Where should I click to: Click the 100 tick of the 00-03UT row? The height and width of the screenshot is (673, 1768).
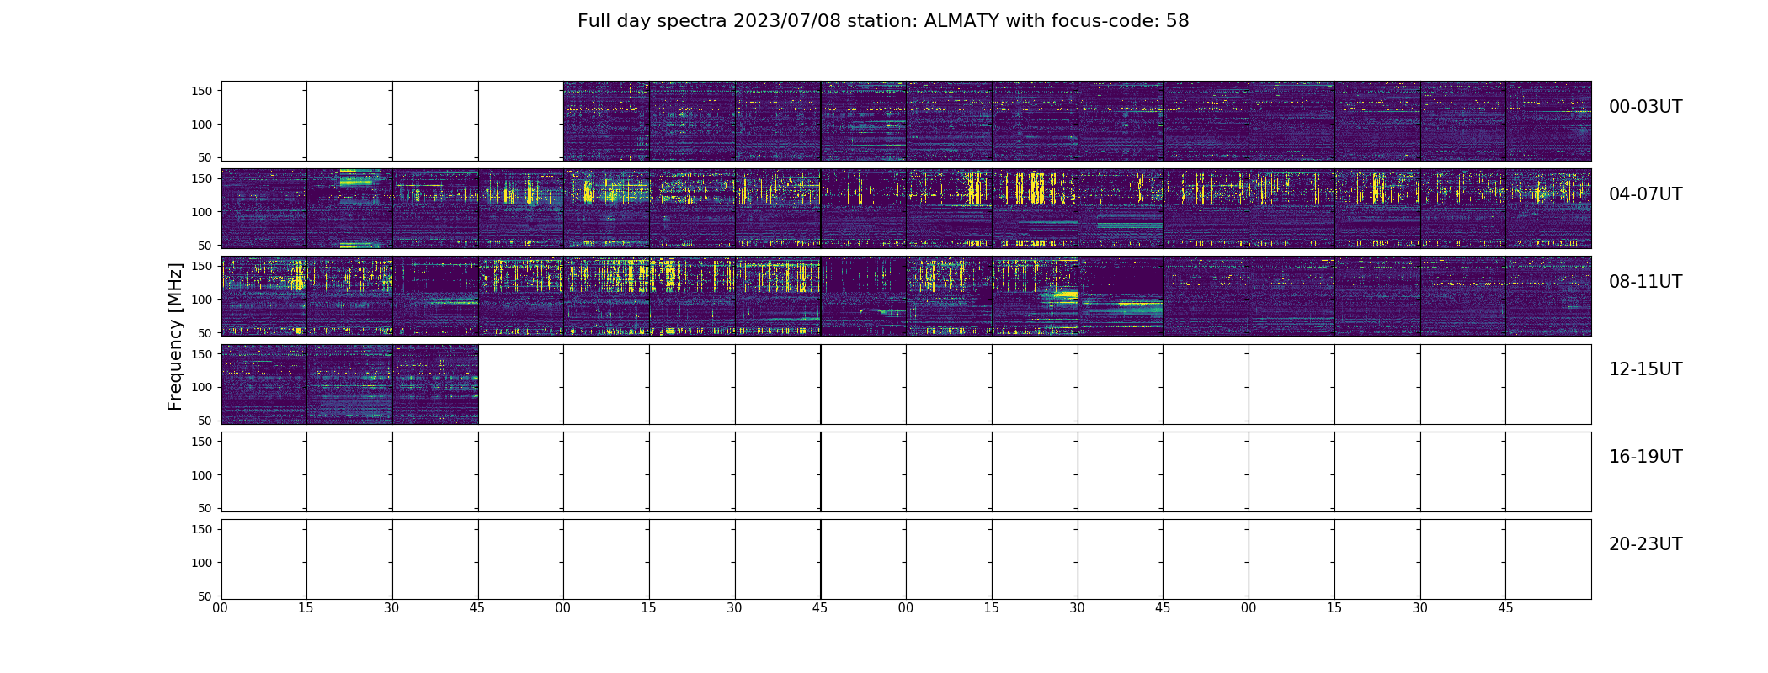(202, 125)
